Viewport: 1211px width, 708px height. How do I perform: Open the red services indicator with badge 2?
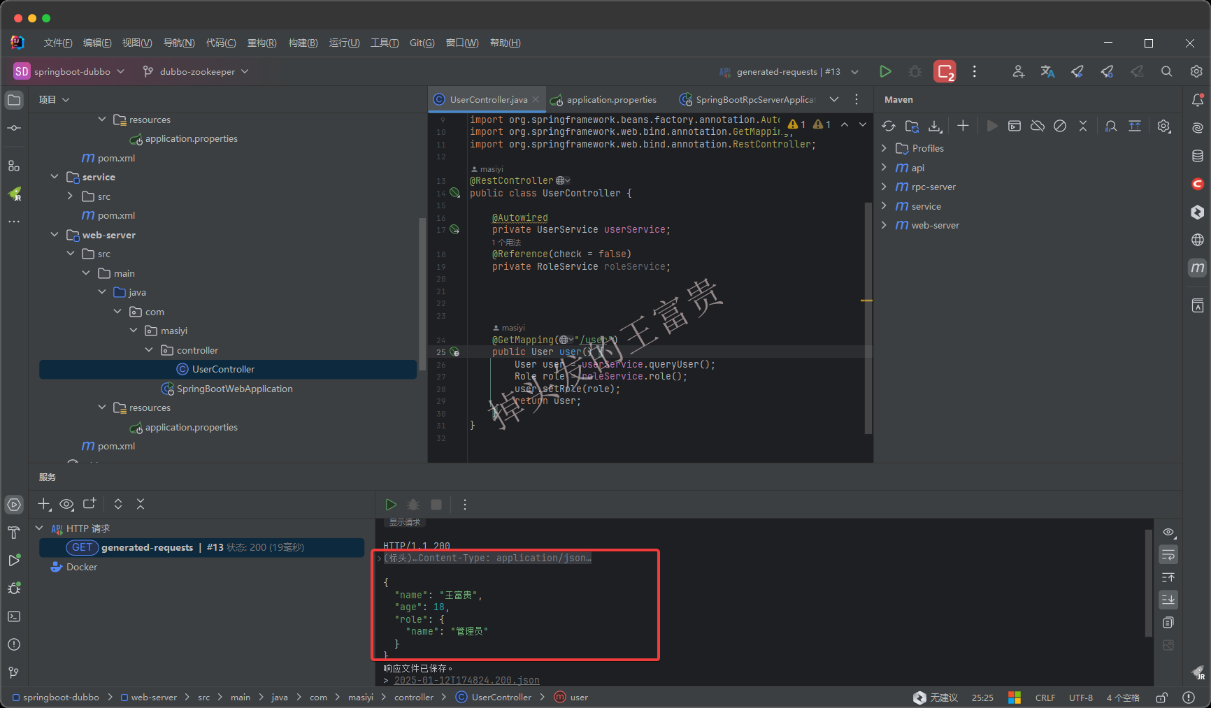[945, 71]
